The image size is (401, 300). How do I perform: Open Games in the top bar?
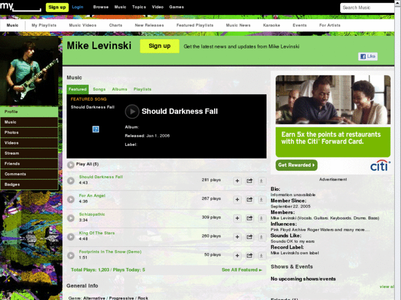click(x=177, y=7)
